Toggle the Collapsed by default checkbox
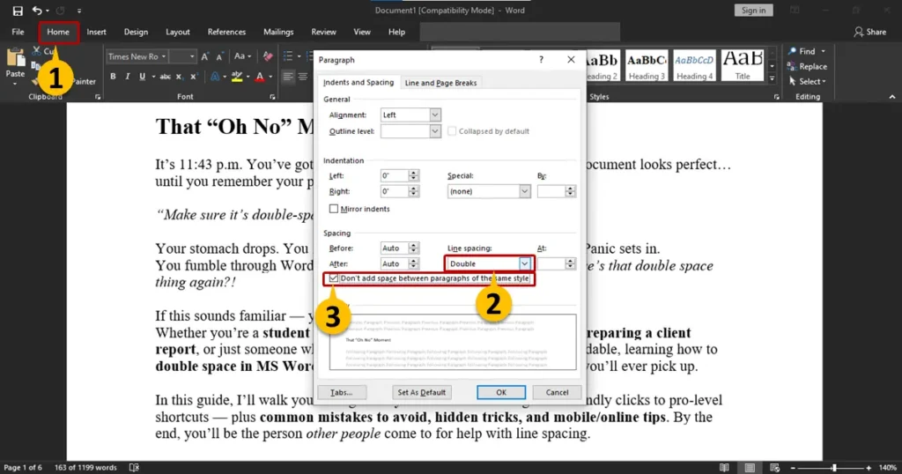Screen dimensions: 902x474 452,131
